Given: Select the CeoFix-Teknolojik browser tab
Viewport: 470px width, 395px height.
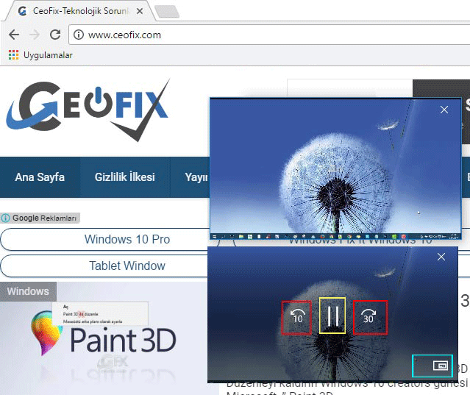Looking at the screenshot, I should tap(80, 11).
